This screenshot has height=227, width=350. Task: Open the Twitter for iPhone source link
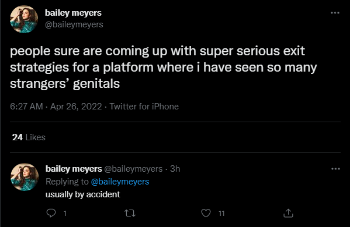tap(144, 107)
